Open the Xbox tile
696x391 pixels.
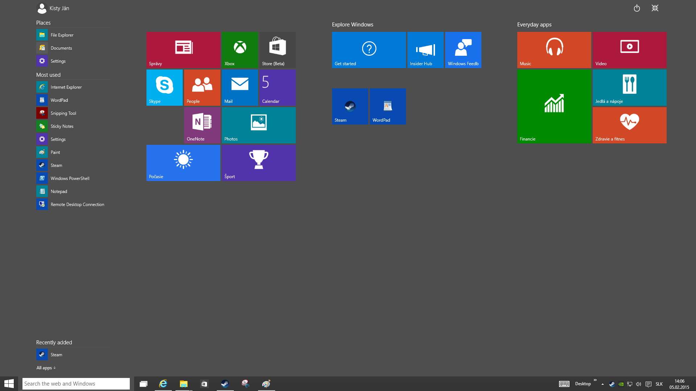coord(240,50)
